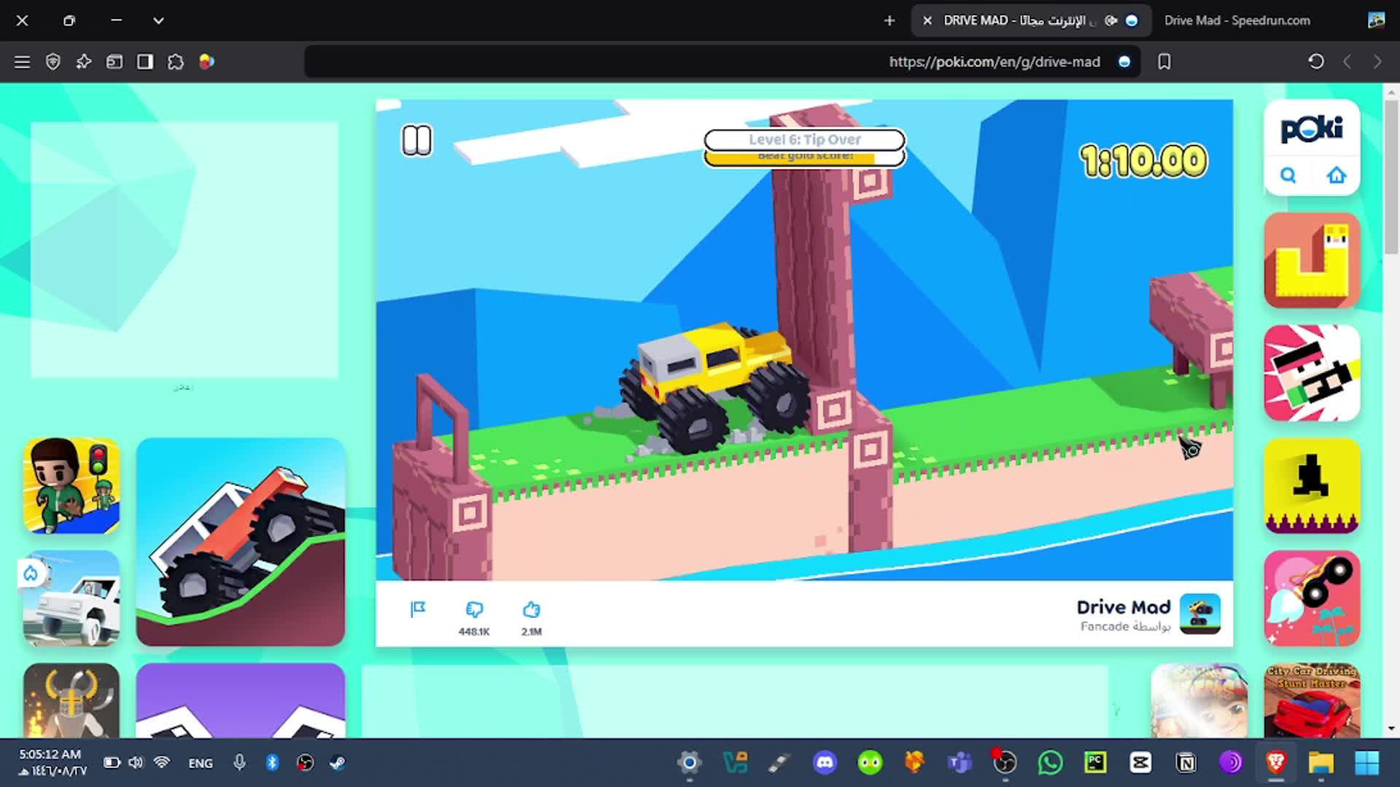This screenshot has width=1400, height=787.
Task: Switch to Drive Mad - Speedrun.com tab
Action: pyautogui.click(x=1237, y=20)
